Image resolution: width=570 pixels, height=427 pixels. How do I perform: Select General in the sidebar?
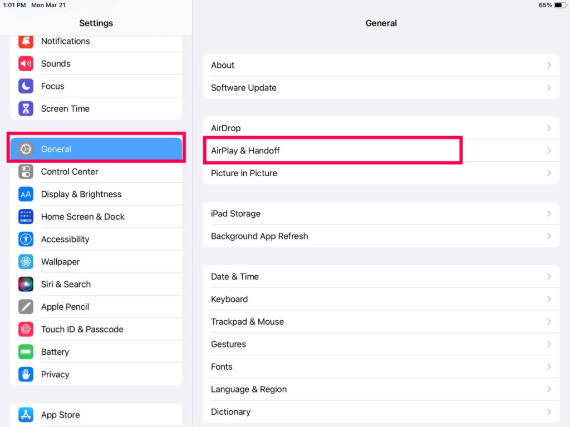coord(96,149)
